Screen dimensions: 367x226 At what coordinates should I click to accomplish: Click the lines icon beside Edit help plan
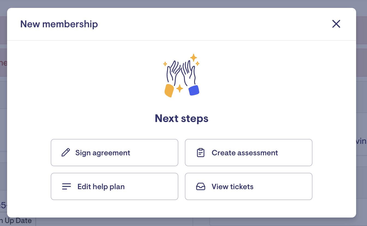click(x=66, y=186)
